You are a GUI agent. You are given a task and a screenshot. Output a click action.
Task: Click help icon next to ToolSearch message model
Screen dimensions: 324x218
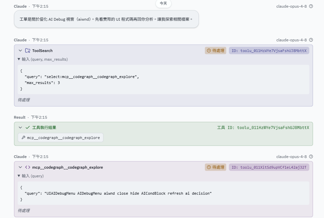311,40
